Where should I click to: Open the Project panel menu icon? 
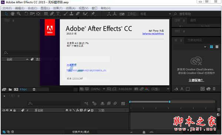[13, 21]
